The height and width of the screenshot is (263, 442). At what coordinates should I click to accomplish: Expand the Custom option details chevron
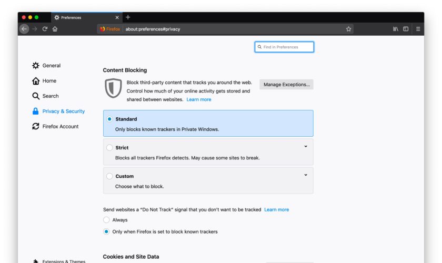click(306, 175)
